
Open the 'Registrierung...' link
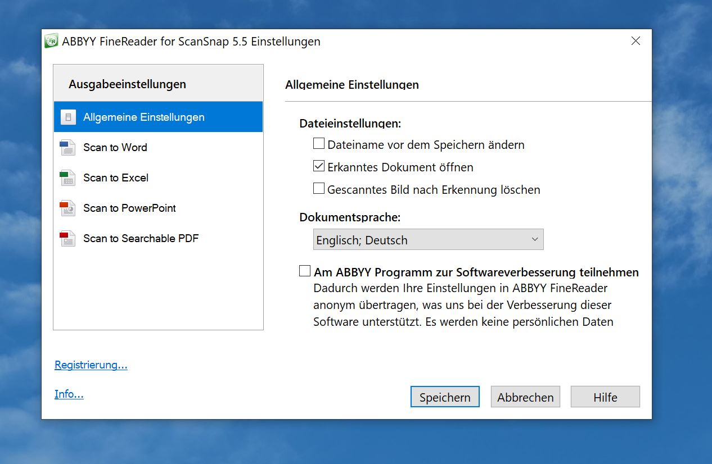click(x=91, y=365)
